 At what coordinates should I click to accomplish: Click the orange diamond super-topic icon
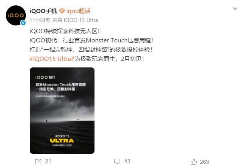pyautogui.click(x=62, y=11)
